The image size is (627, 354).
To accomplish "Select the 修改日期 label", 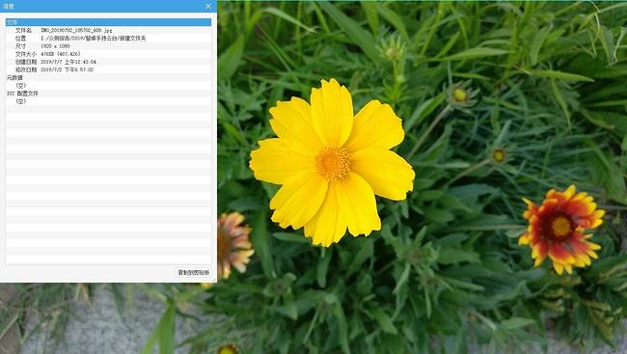I will [x=26, y=69].
